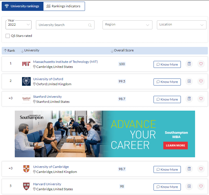Add Oxford to comparison
The width and height of the screenshot is (209, 195).
tap(189, 81)
